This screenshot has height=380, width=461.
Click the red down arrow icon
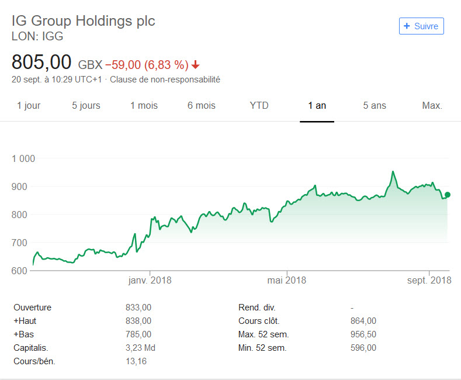coord(195,64)
